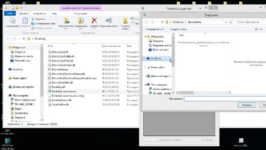Image resolution: width=266 pixels, height=150 pixels.
Task: Select TP-LINK_0F5981 in Explorer sidebar
Action: 22,104
